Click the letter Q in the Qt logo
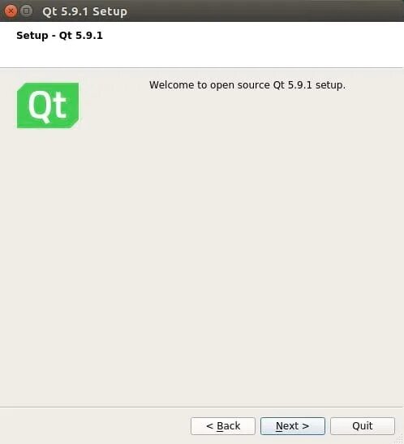The width and height of the screenshot is (404, 444). (40, 106)
